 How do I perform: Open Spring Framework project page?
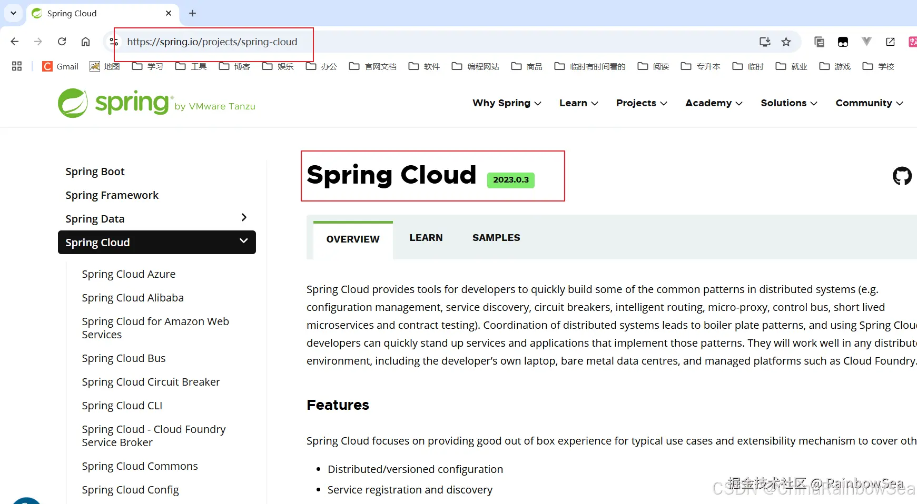point(112,195)
